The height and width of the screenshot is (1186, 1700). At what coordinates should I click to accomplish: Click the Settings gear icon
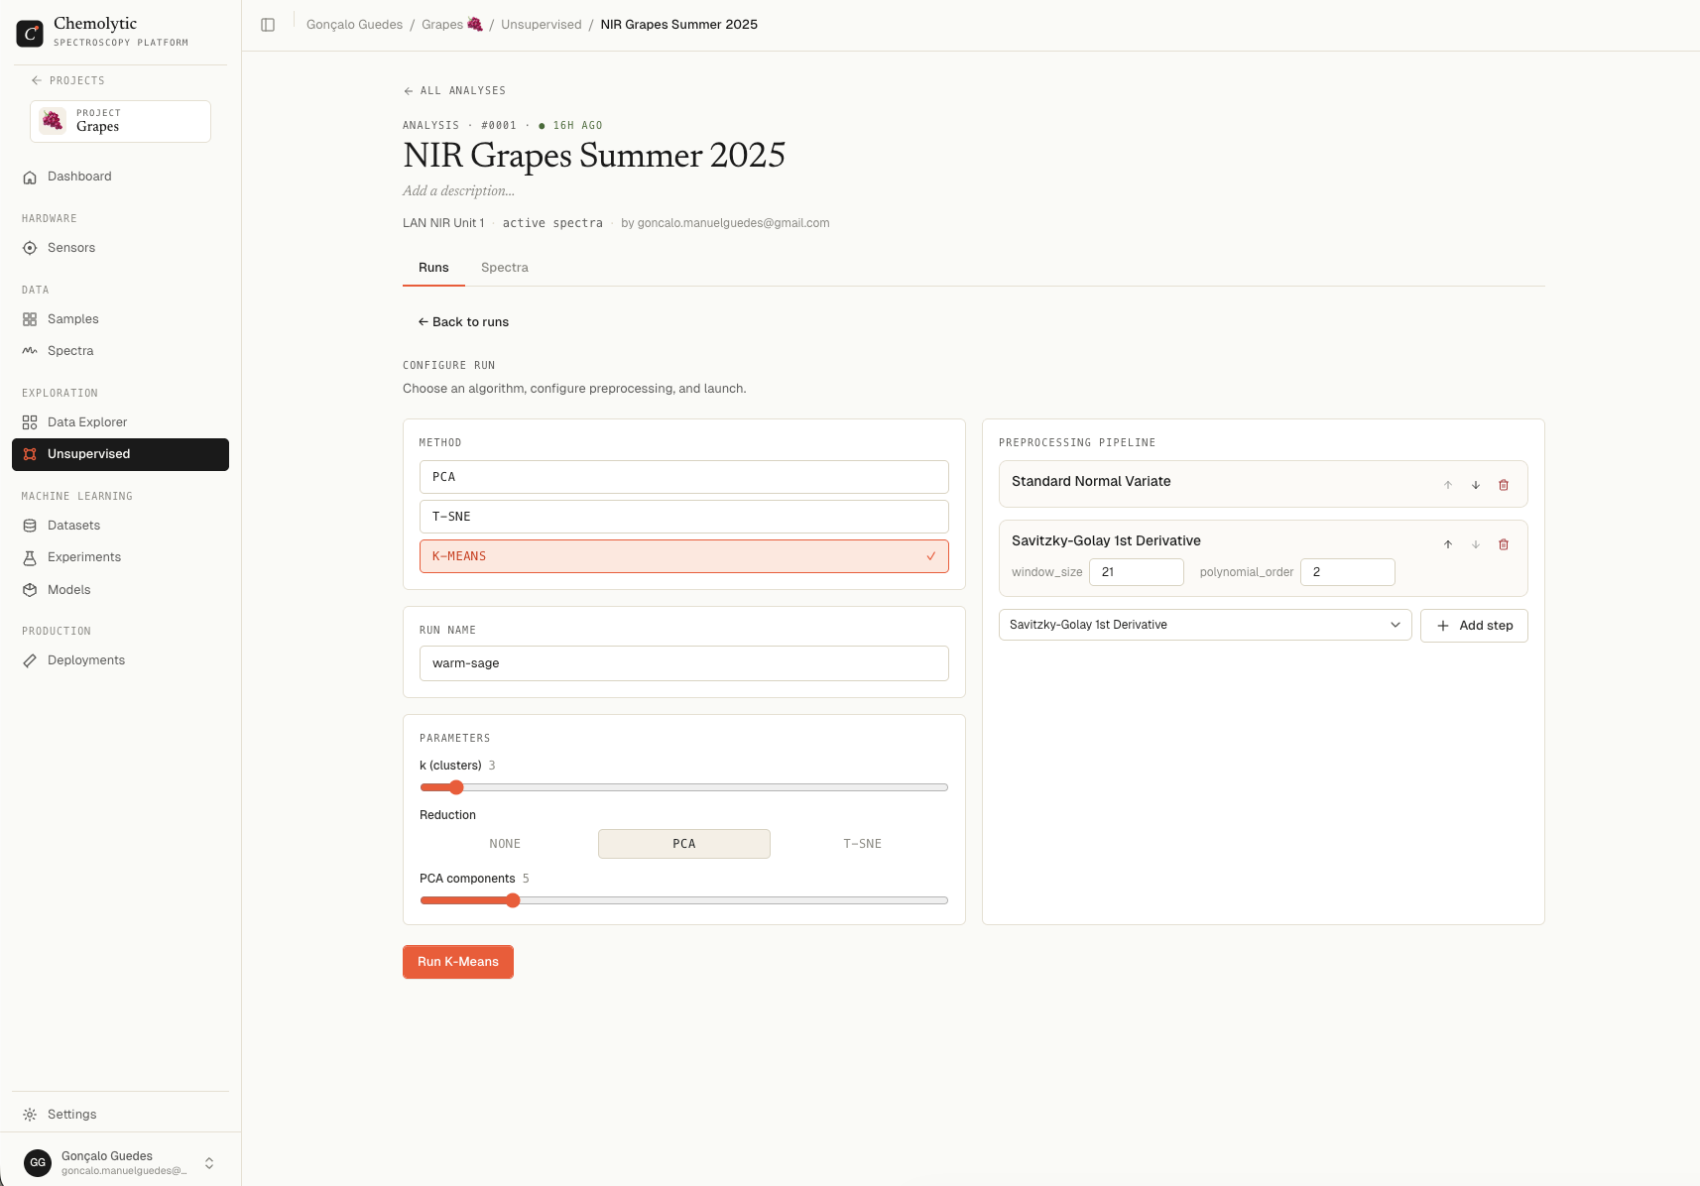tap(30, 1115)
